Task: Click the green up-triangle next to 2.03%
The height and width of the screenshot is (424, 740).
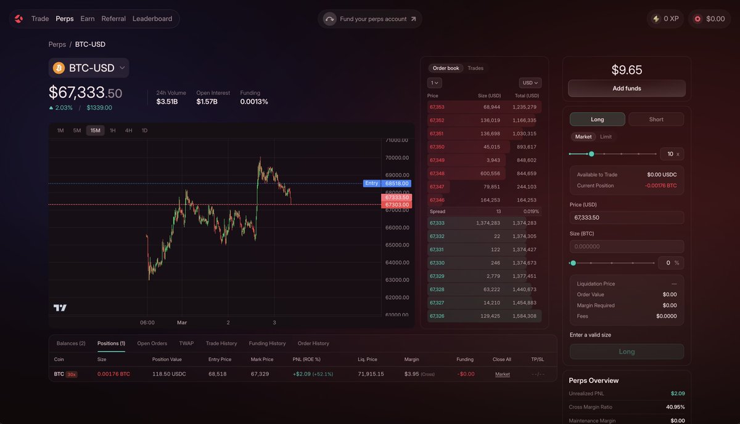Action: pos(51,108)
